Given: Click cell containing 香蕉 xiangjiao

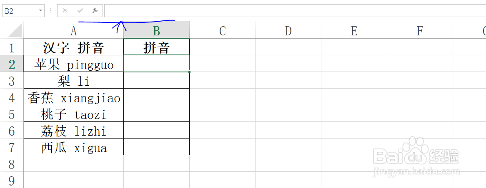Looking at the screenshot, I should tap(73, 98).
